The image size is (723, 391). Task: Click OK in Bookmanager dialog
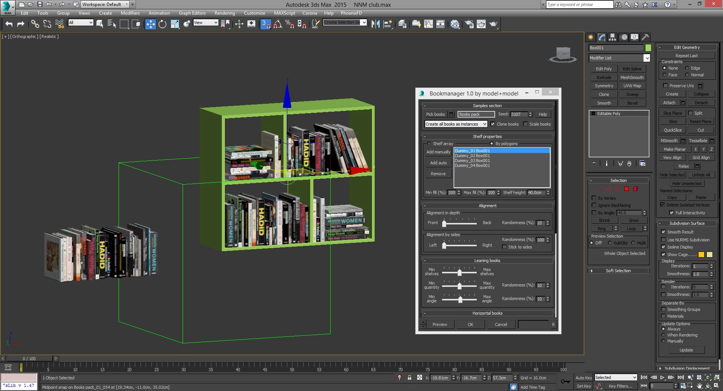tap(470, 324)
